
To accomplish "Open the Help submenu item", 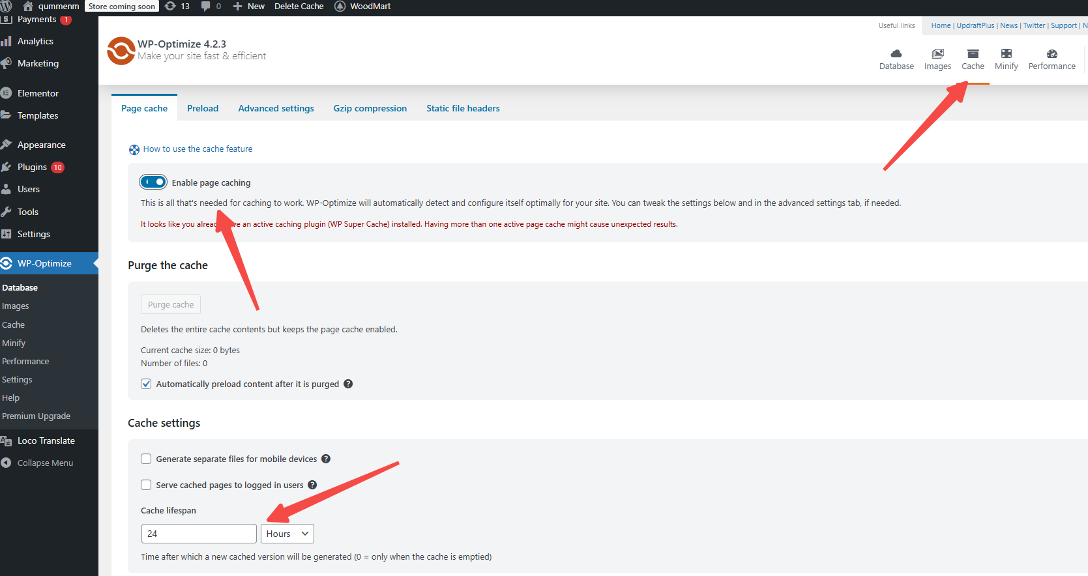I will pyautogui.click(x=10, y=397).
